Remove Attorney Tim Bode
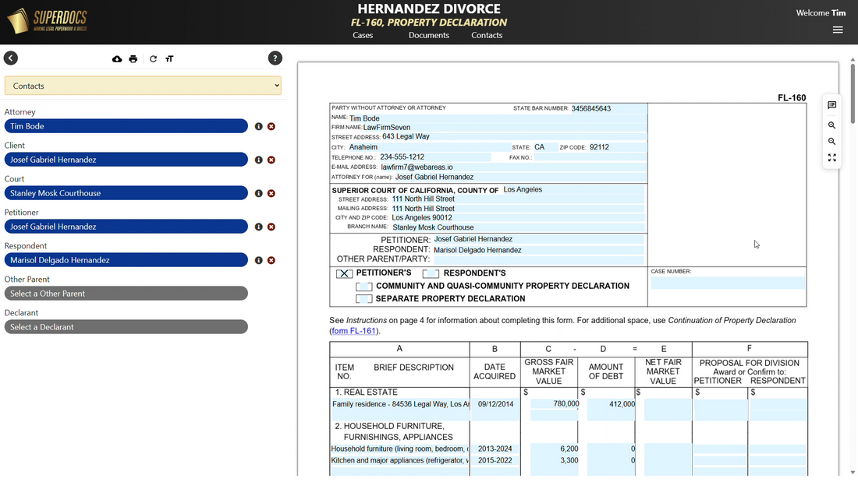The width and height of the screenshot is (858, 482). [x=271, y=126]
